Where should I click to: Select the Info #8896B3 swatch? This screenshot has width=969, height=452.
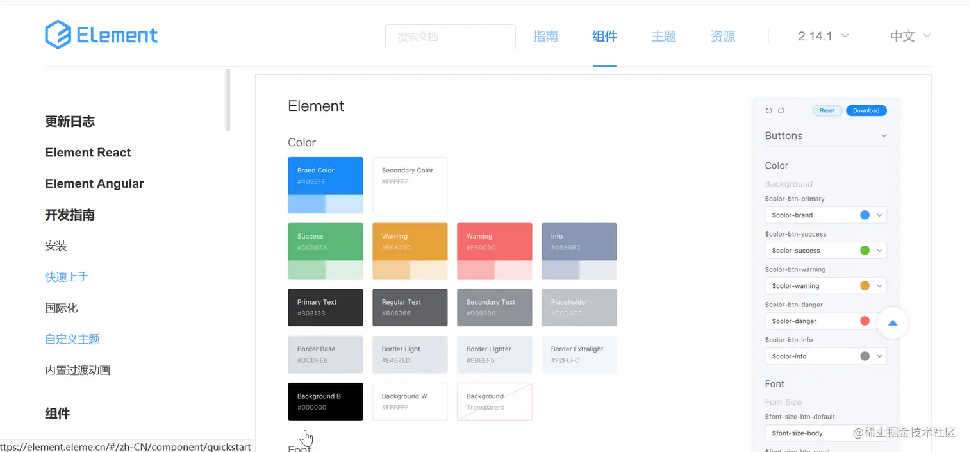click(x=579, y=251)
